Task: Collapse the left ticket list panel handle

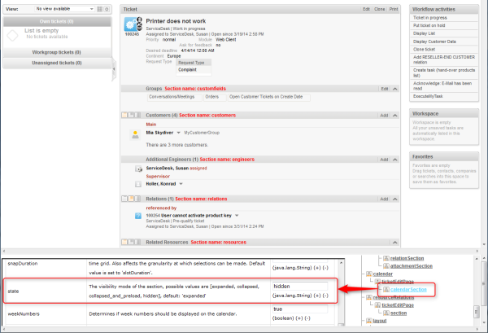Action: pyautogui.click(x=114, y=69)
